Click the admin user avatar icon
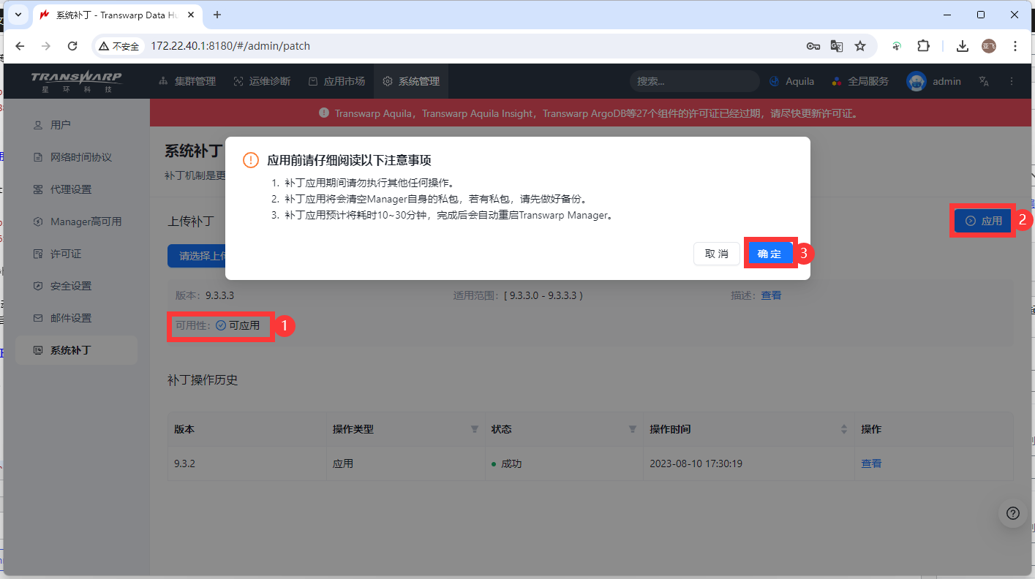Image resolution: width=1035 pixels, height=579 pixels. tap(917, 81)
